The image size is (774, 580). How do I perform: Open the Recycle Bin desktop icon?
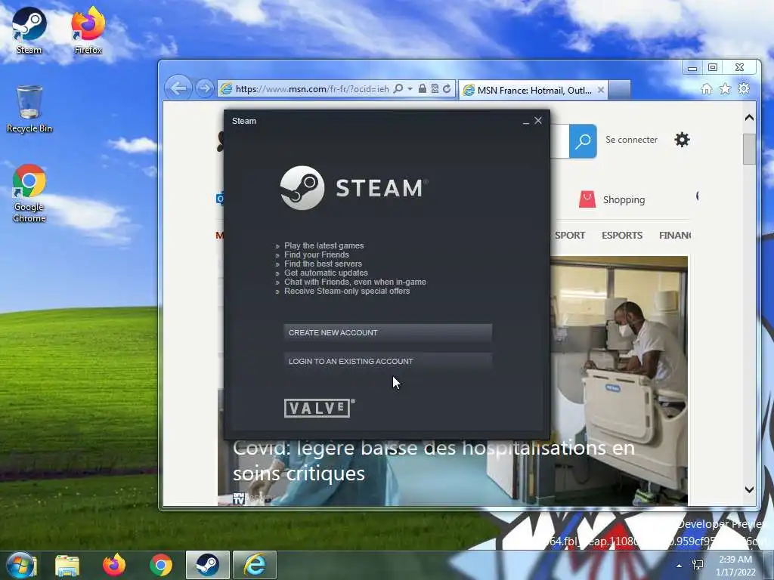click(29, 110)
